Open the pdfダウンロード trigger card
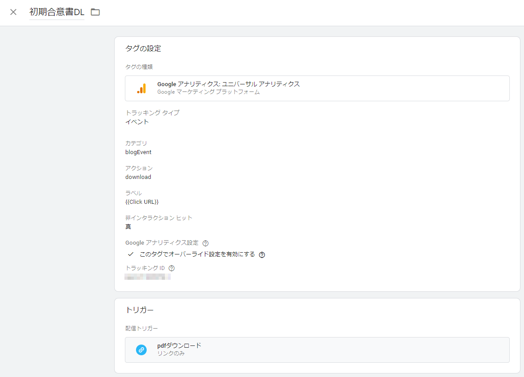524x377 pixels. 317,349
